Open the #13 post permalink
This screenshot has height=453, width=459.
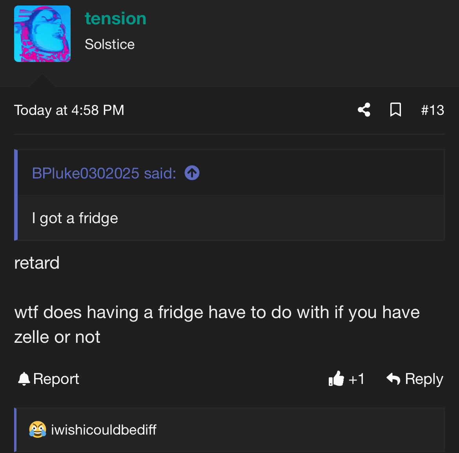tap(432, 110)
